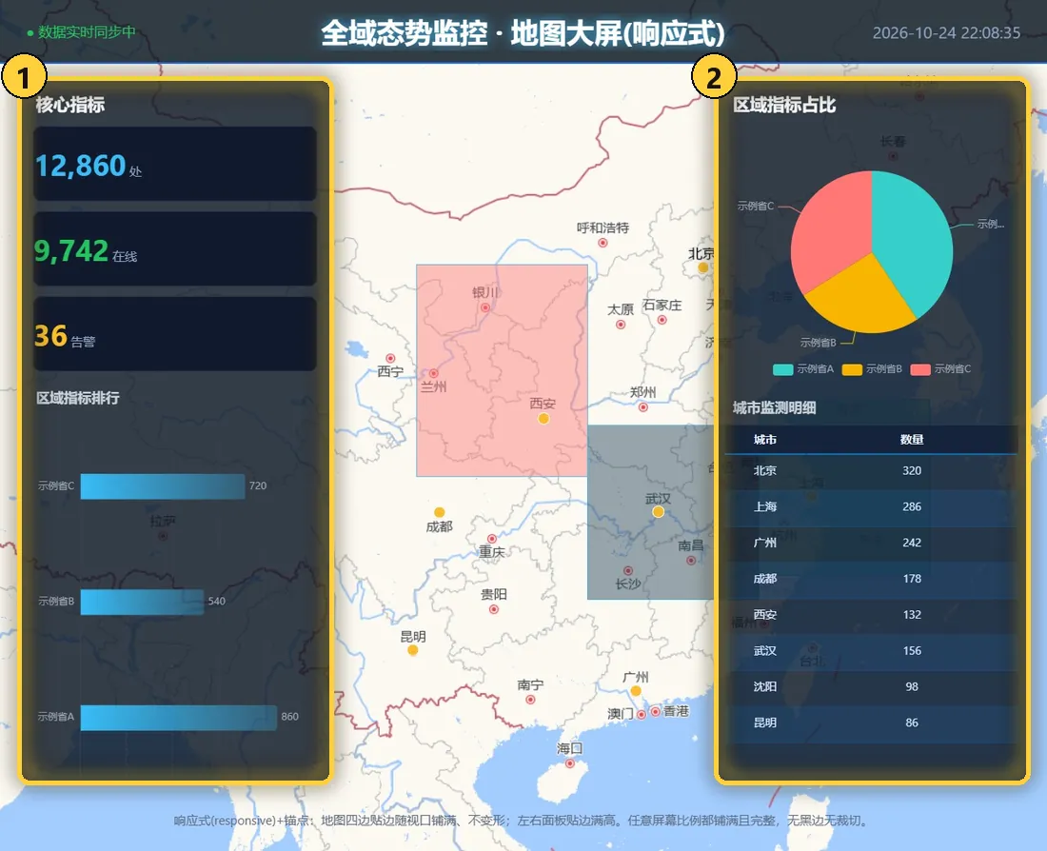Click the 城市监测明细 heading
The width and height of the screenshot is (1047, 851).
point(775,408)
